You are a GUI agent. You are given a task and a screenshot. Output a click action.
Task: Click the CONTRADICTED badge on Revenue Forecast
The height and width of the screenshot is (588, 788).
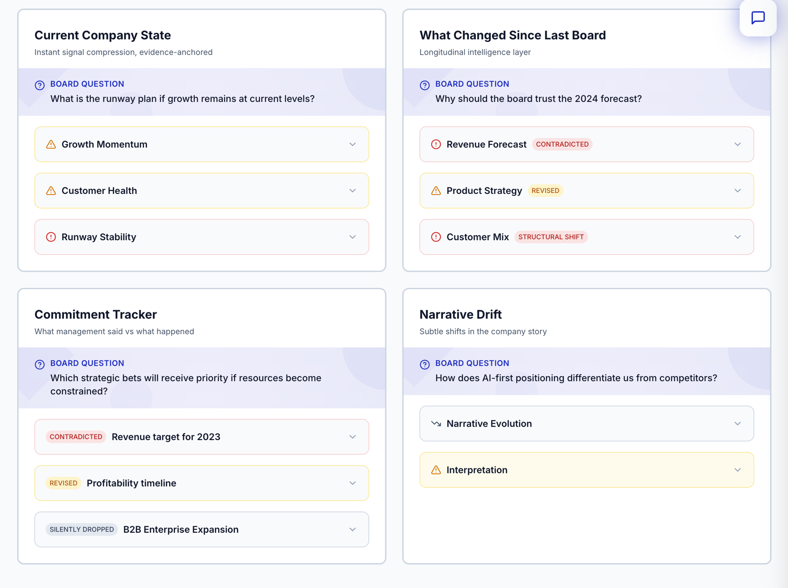coord(562,144)
